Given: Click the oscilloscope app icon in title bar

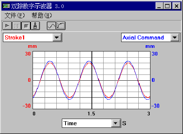Looking at the screenshot, I should tap(6, 6).
